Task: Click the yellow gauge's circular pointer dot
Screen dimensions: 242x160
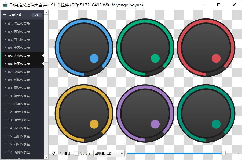Action: coord(94,124)
